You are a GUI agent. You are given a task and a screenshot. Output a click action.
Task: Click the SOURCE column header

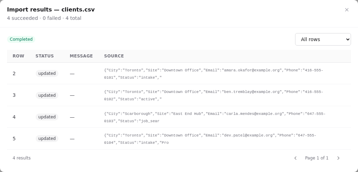[x=114, y=56]
